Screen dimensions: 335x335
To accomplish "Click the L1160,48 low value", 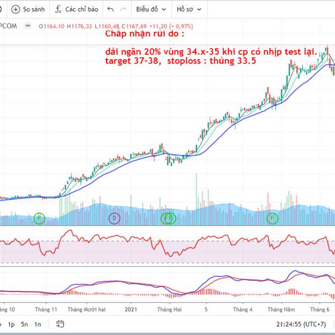I will (107, 26).
